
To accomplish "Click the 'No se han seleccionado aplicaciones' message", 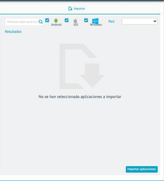I will tap(80, 97).
